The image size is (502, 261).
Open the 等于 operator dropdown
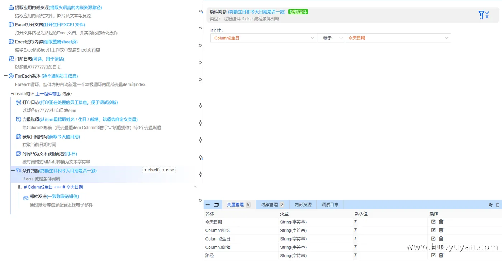pyautogui.click(x=331, y=38)
